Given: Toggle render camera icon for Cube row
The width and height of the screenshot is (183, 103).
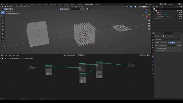Looking at the screenshot, I should tap(181, 13).
